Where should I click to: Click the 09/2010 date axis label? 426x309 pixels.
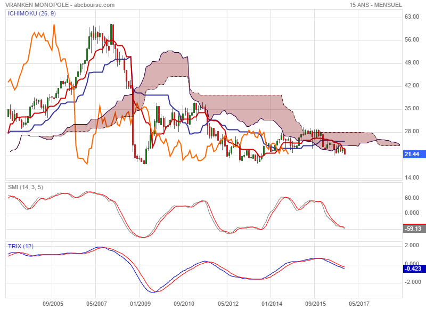point(184,304)
